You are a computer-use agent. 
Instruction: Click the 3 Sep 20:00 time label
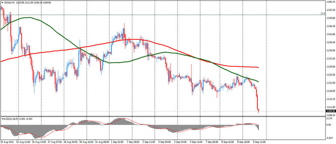tap(180, 141)
